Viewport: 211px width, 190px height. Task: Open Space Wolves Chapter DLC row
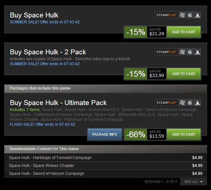105,166
